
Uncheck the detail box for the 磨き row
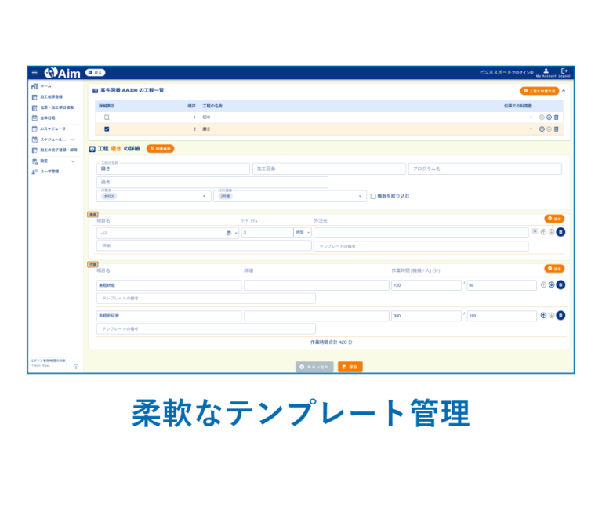pyautogui.click(x=107, y=129)
